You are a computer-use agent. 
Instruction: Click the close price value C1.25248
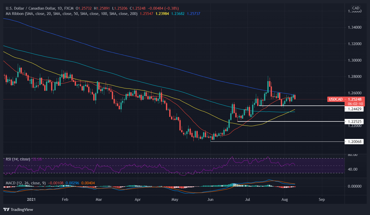(x=138, y=8)
